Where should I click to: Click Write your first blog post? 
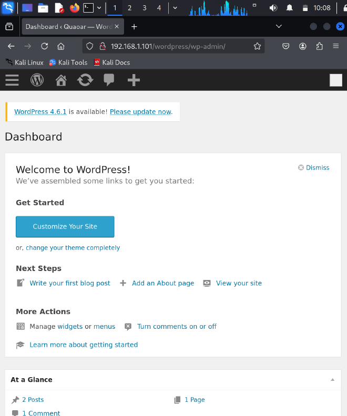tap(70, 283)
